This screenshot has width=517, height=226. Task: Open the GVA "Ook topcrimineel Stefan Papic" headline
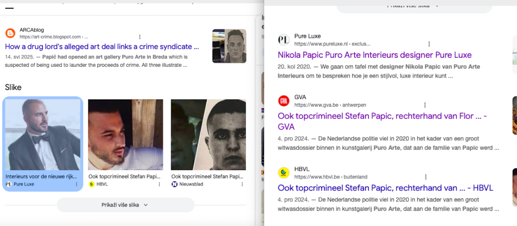[x=382, y=116]
